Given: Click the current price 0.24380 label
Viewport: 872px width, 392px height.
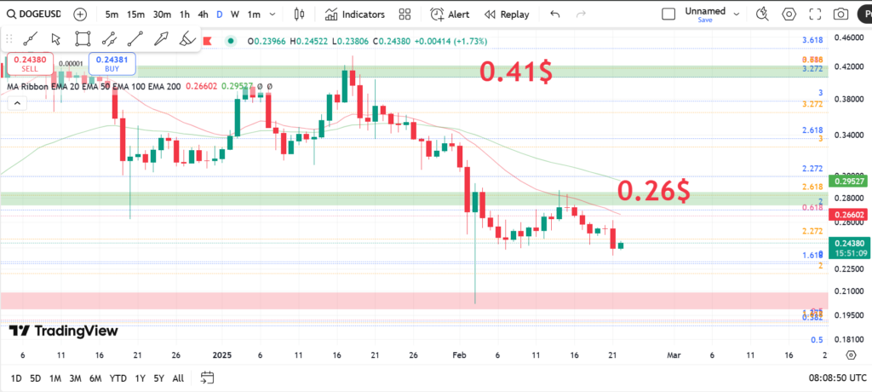Looking at the screenshot, I should (849, 248).
